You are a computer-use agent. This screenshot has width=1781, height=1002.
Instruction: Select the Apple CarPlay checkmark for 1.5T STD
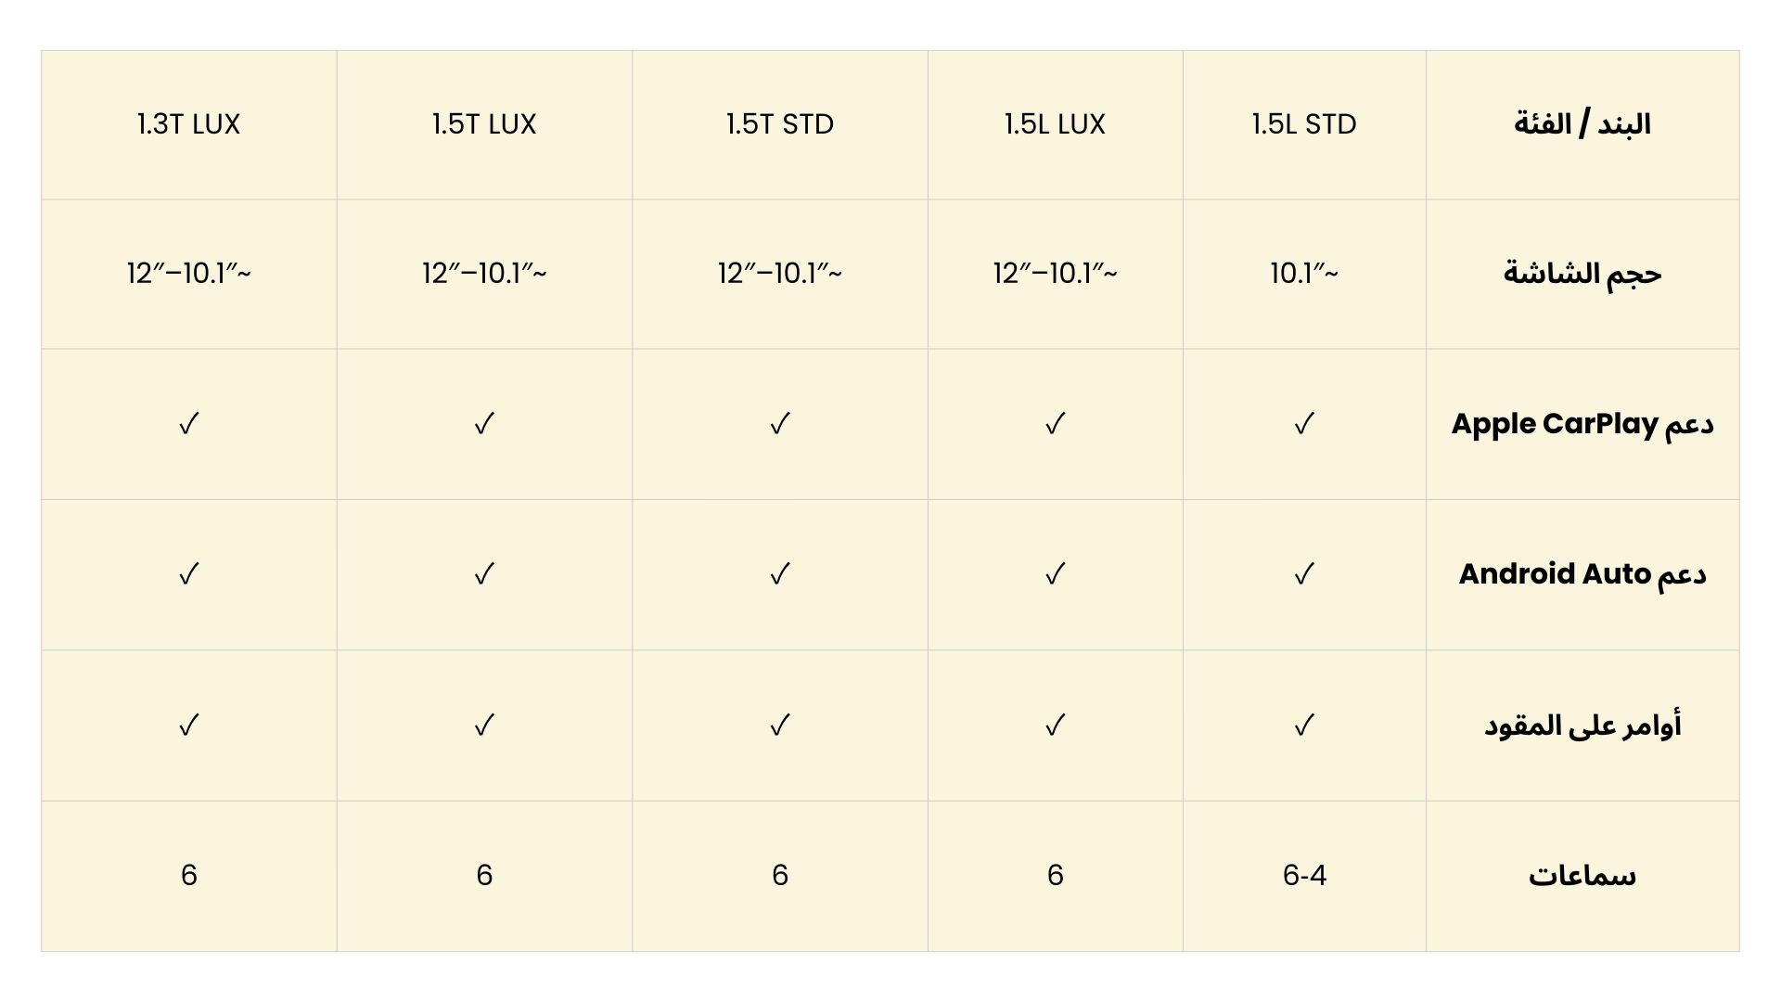click(x=780, y=424)
